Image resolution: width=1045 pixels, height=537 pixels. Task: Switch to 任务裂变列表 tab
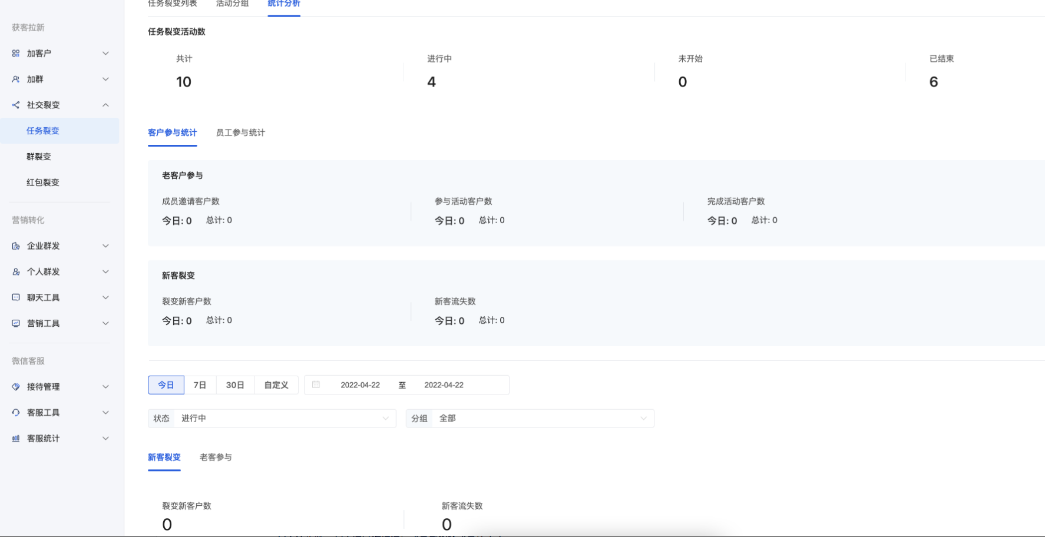(x=173, y=4)
